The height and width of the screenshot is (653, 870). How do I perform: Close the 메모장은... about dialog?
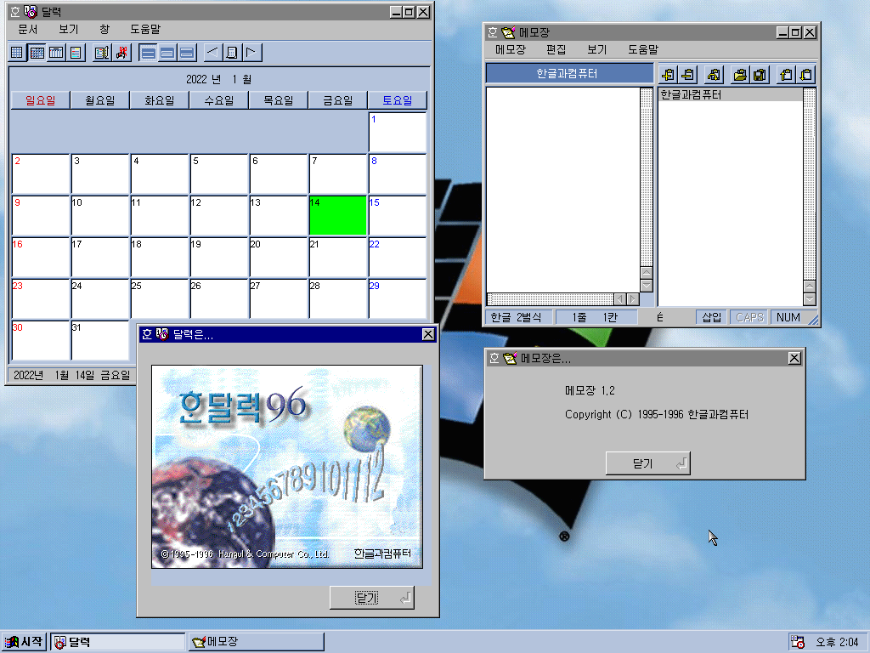(794, 358)
